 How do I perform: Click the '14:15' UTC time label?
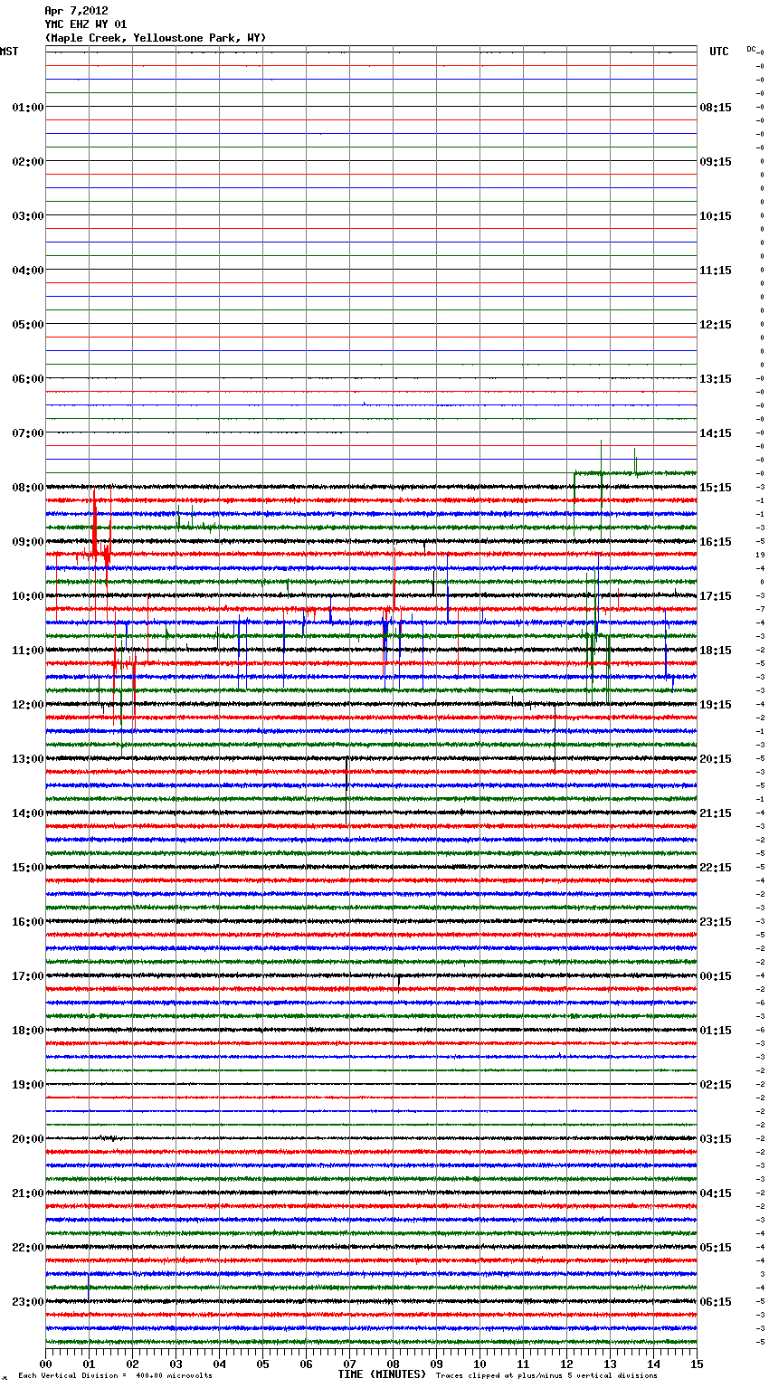point(716,433)
